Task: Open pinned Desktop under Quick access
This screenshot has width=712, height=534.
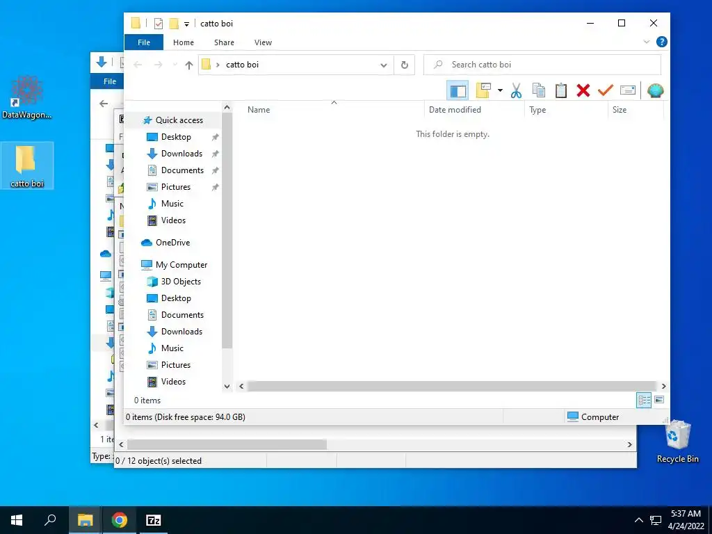Action: click(x=175, y=137)
